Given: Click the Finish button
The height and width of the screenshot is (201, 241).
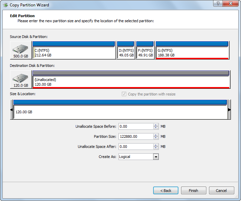Looking at the screenshot, I should 194,191.
